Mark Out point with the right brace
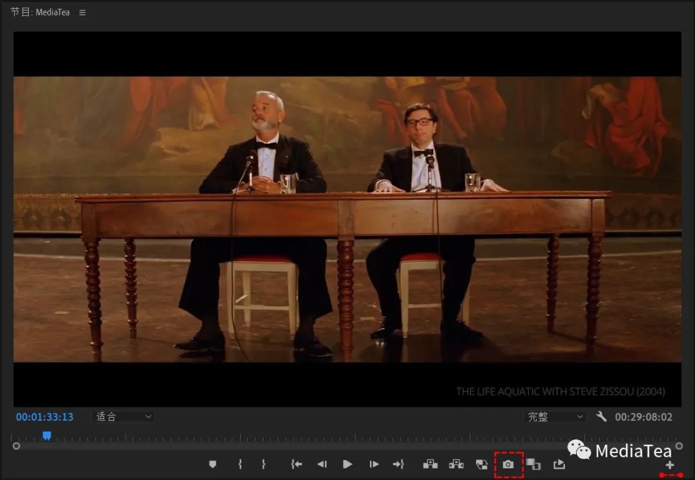695x480 pixels. tap(263, 464)
